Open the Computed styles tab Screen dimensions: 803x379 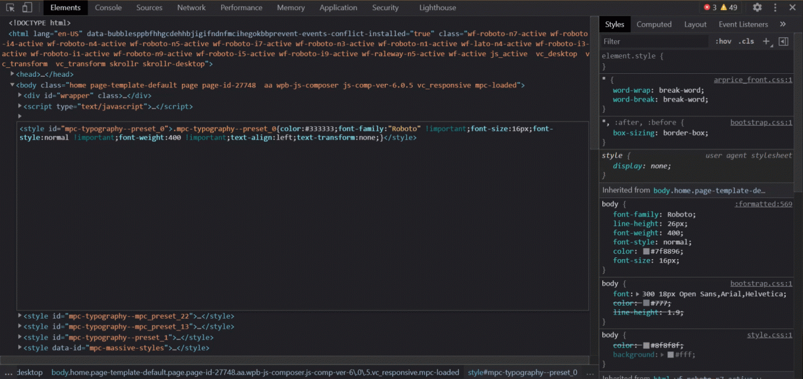654,24
